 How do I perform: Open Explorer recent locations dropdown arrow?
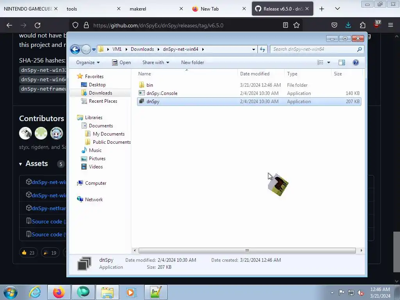[x=94, y=50]
